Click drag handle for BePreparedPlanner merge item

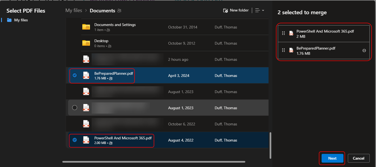pos(283,50)
